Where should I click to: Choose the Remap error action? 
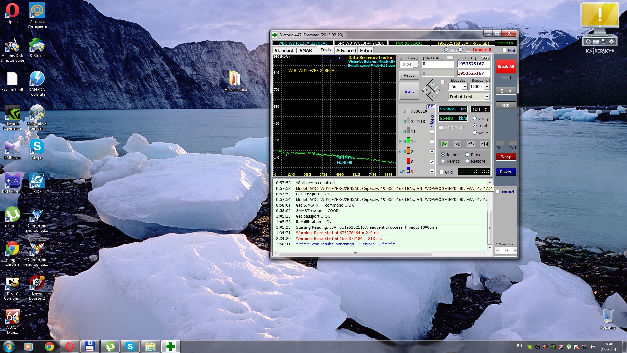(x=443, y=161)
